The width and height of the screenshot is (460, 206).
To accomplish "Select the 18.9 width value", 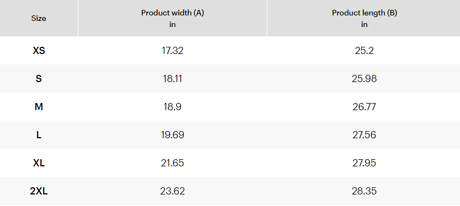I will [x=172, y=107].
